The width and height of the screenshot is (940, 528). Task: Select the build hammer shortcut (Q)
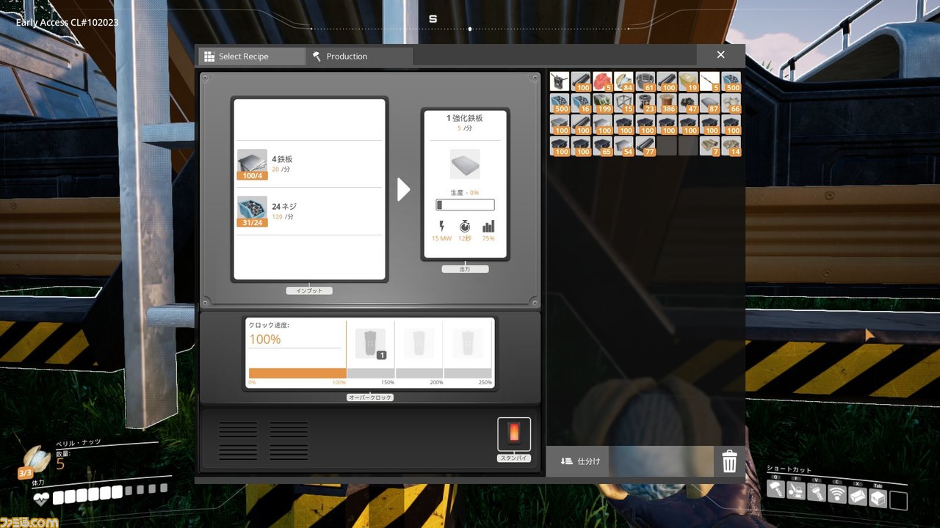776,489
